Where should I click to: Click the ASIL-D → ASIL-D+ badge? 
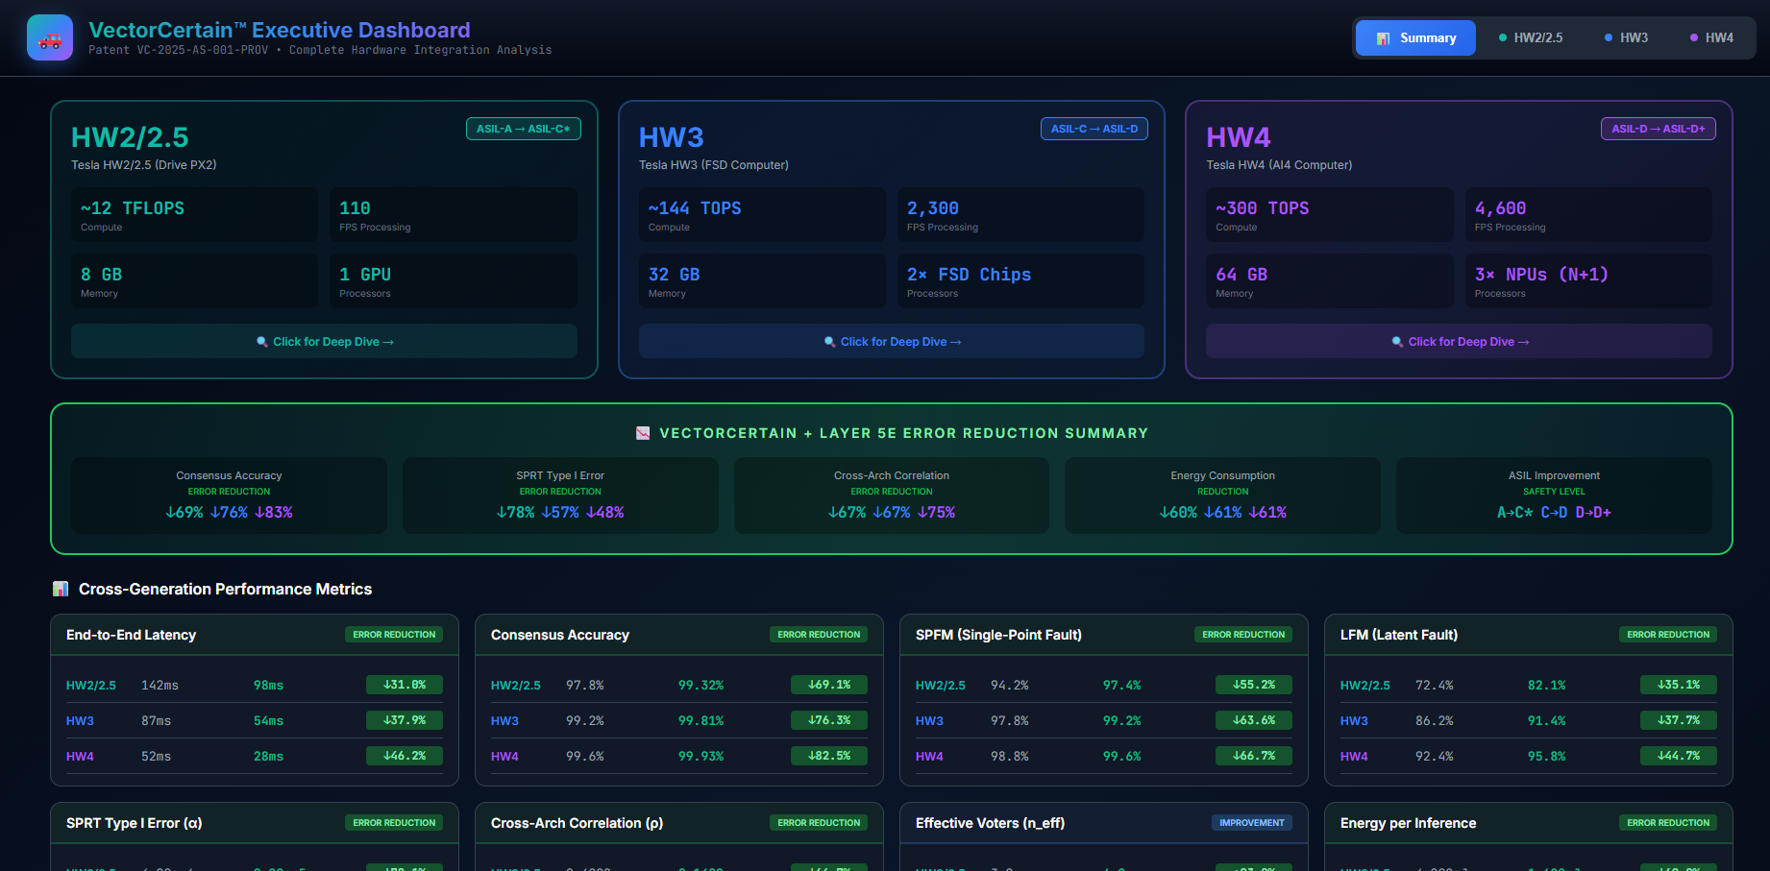coord(1658,129)
